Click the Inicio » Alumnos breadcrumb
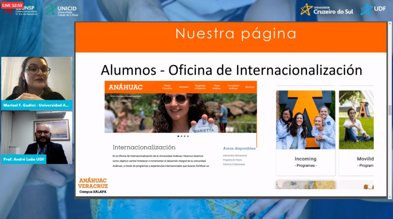 pyautogui.click(x=126, y=96)
